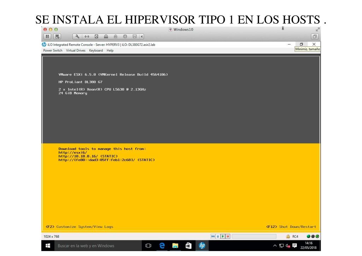362x256 pixels.
Task: Open the Windows Store taskbar icon
Action: (x=189, y=246)
